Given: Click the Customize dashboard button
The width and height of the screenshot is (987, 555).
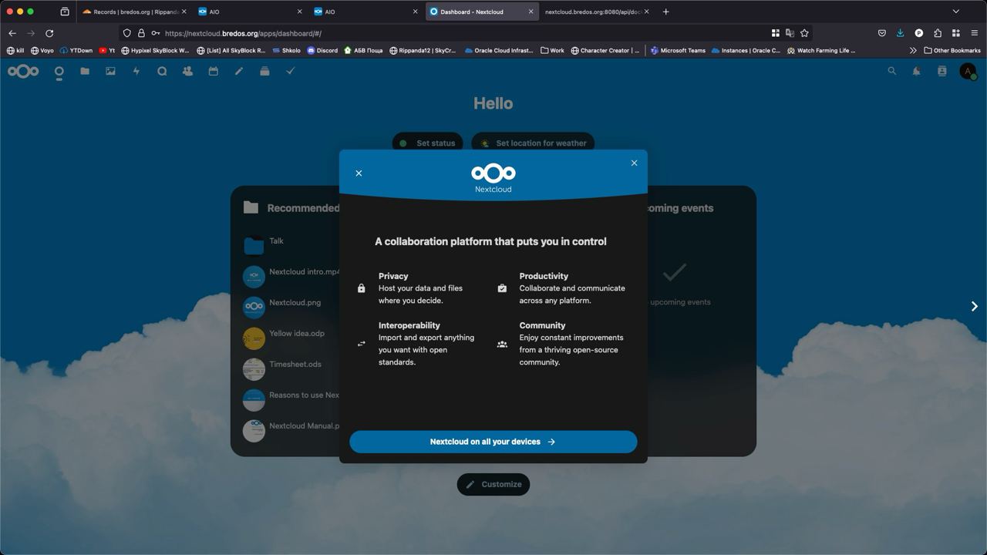Looking at the screenshot, I should [x=493, y=484].
